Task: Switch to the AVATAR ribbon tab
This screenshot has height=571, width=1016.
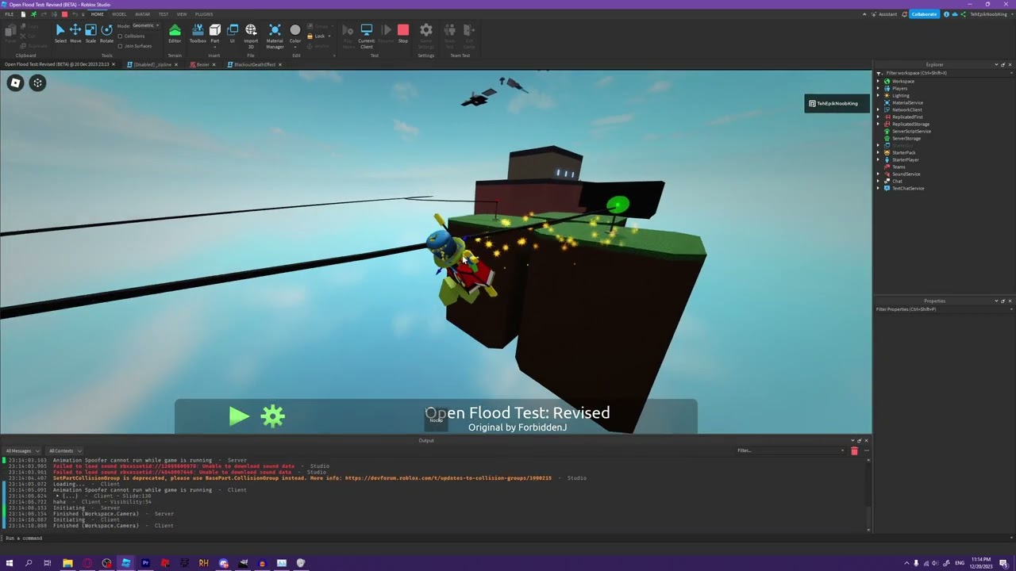Action: pos(142,14)
